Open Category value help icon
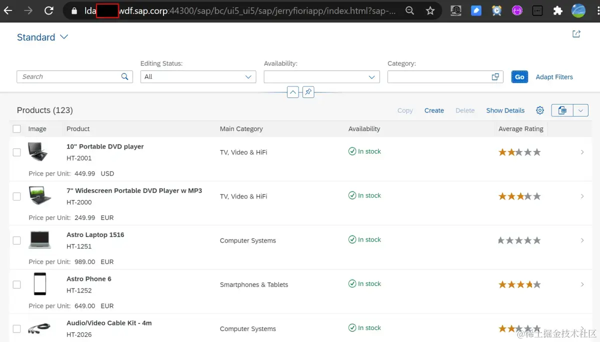The image size is (600, 342). (x=495, y=77)
